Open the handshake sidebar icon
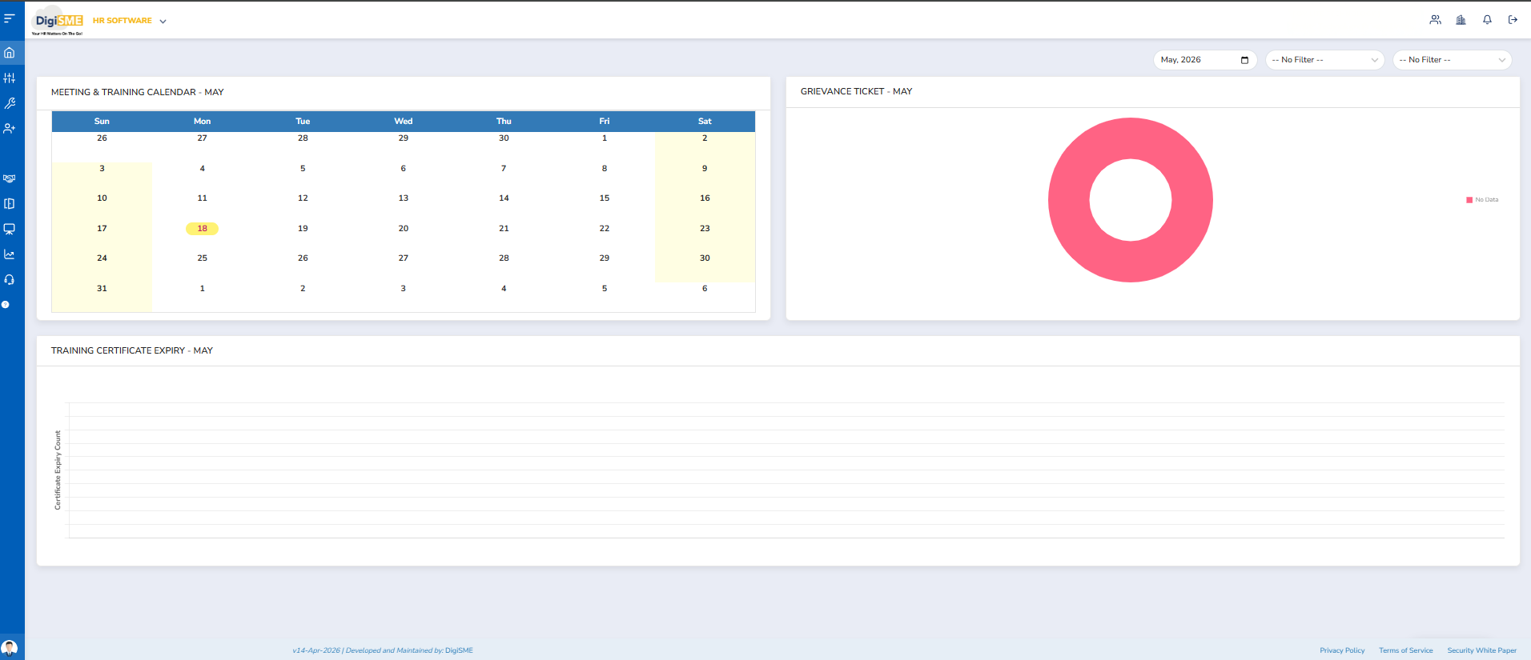 point(10,178)
